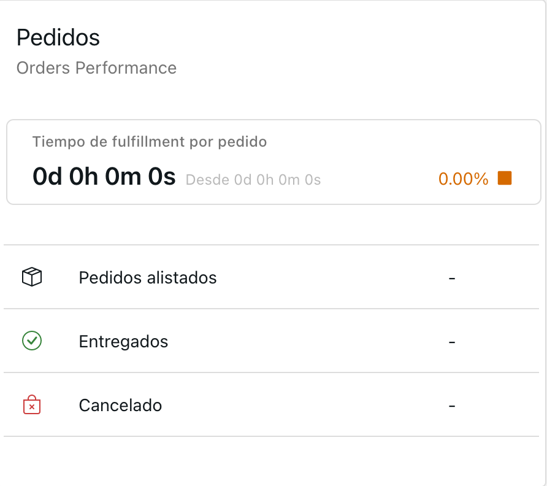
Task: Click the grey Desde comparison text
Action: [253, 180]
